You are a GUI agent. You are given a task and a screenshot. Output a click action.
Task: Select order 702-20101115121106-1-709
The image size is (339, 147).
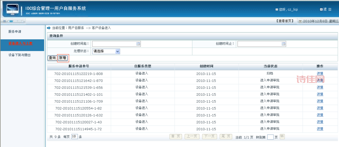[78, 101]
